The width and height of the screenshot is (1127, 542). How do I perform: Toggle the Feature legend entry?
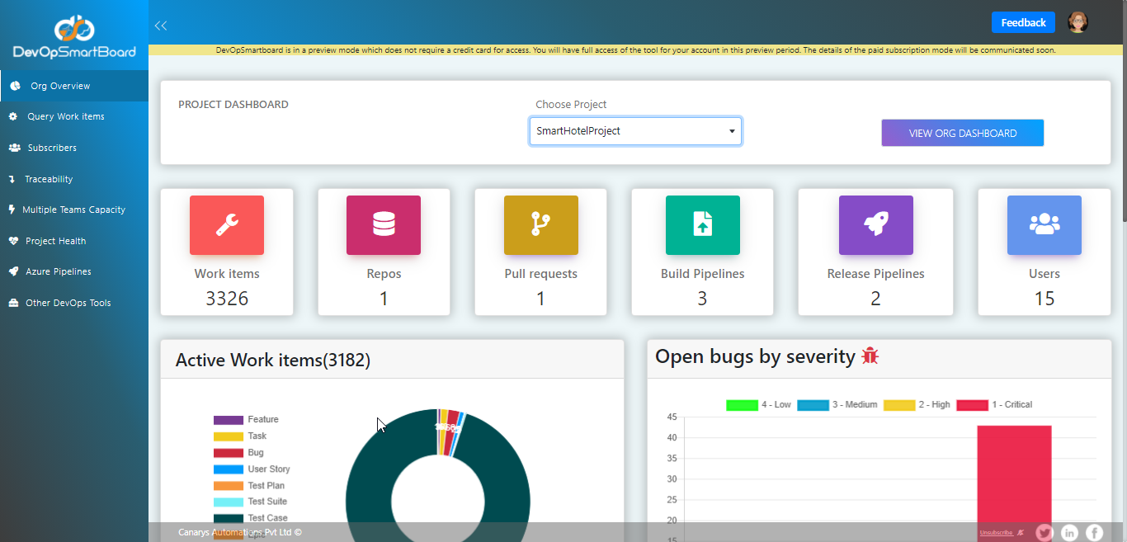click(x=246, y=420)
